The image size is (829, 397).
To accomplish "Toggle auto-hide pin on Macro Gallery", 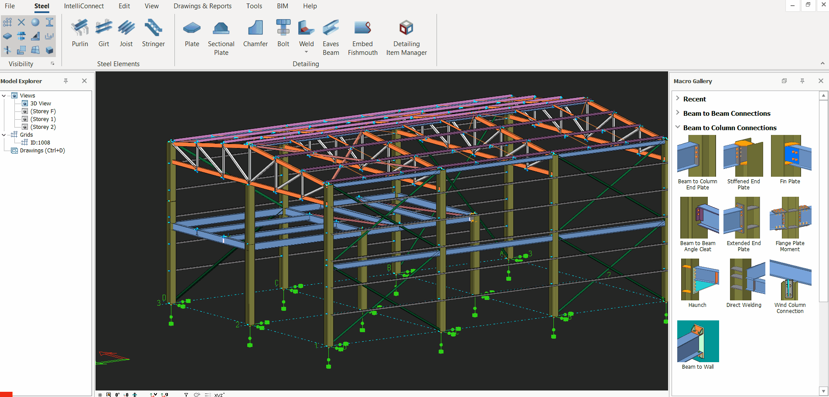I will [x=802, y=81].
